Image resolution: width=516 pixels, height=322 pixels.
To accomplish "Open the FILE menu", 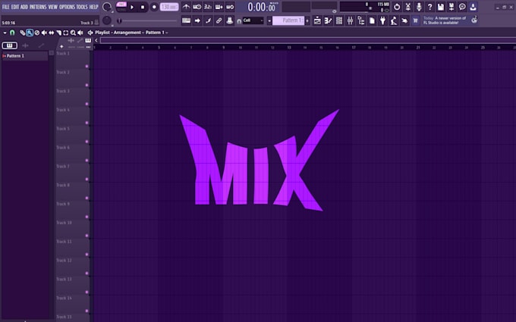I will coord(6,7).
